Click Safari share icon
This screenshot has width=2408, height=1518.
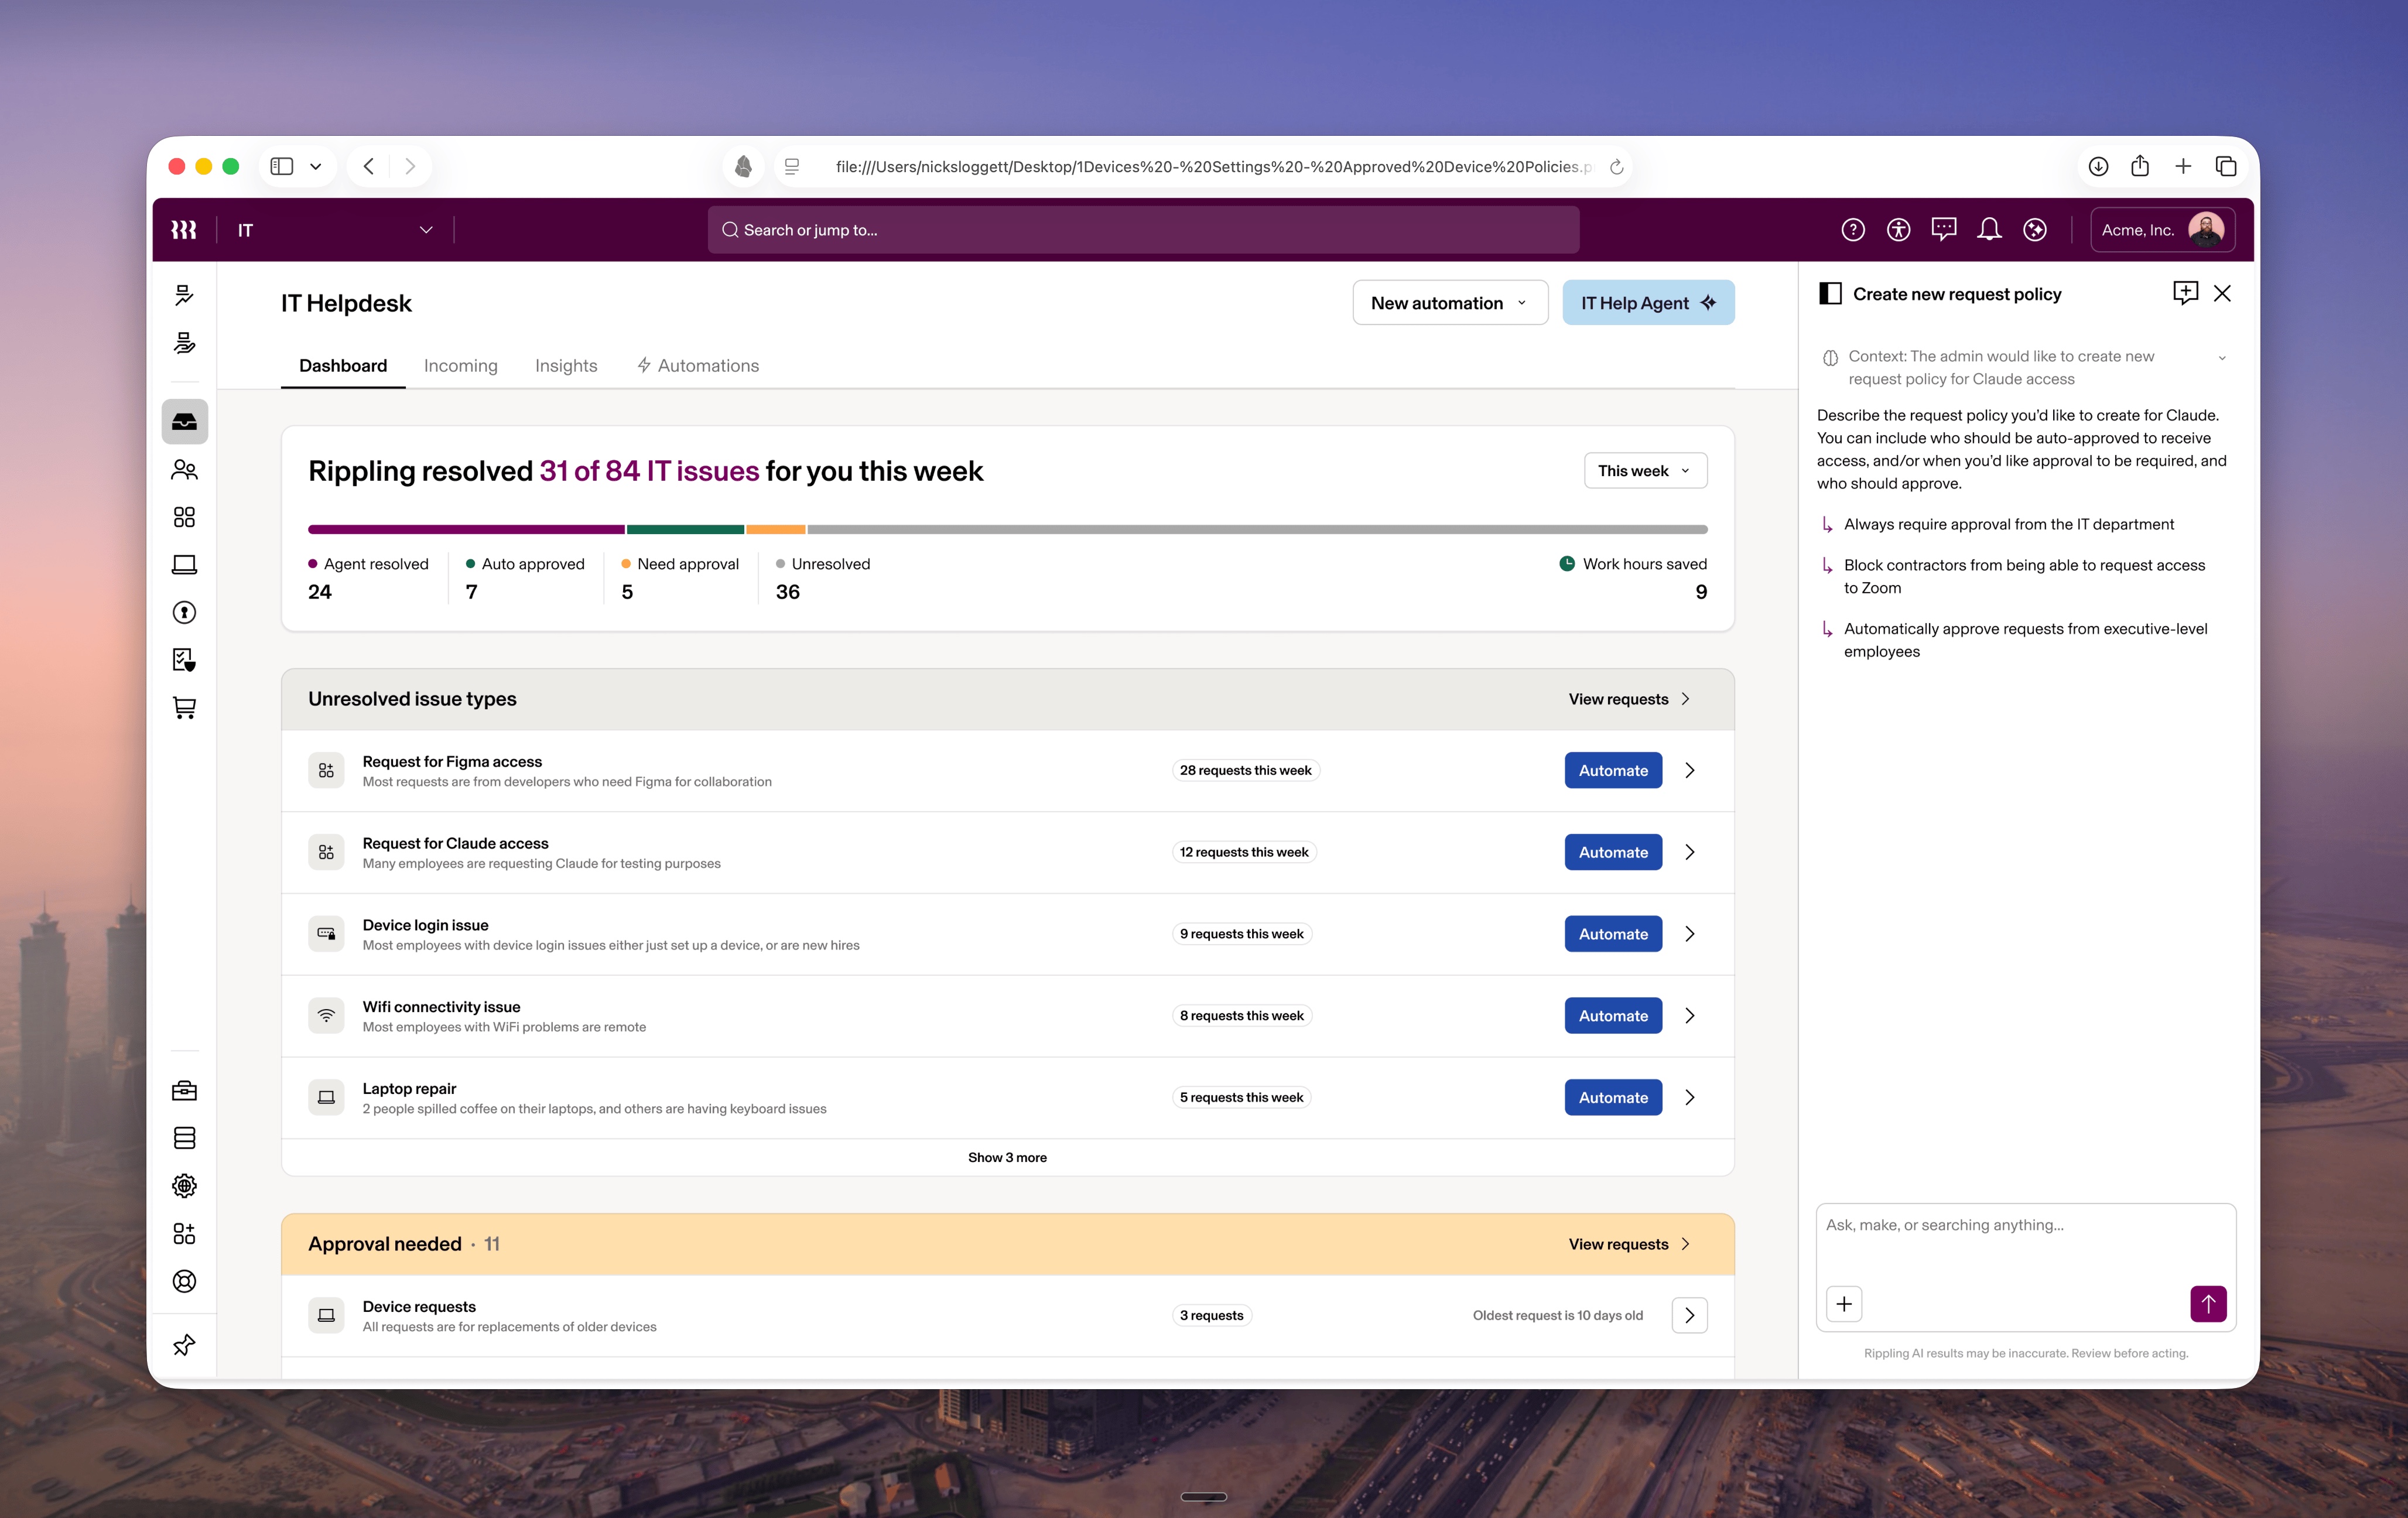pos(2140,166)
